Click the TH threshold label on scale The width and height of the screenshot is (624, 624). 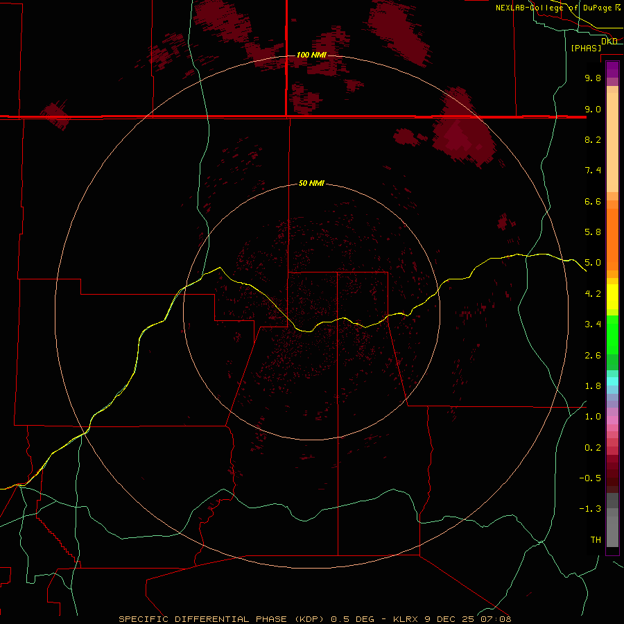click(x=596, y=540)
